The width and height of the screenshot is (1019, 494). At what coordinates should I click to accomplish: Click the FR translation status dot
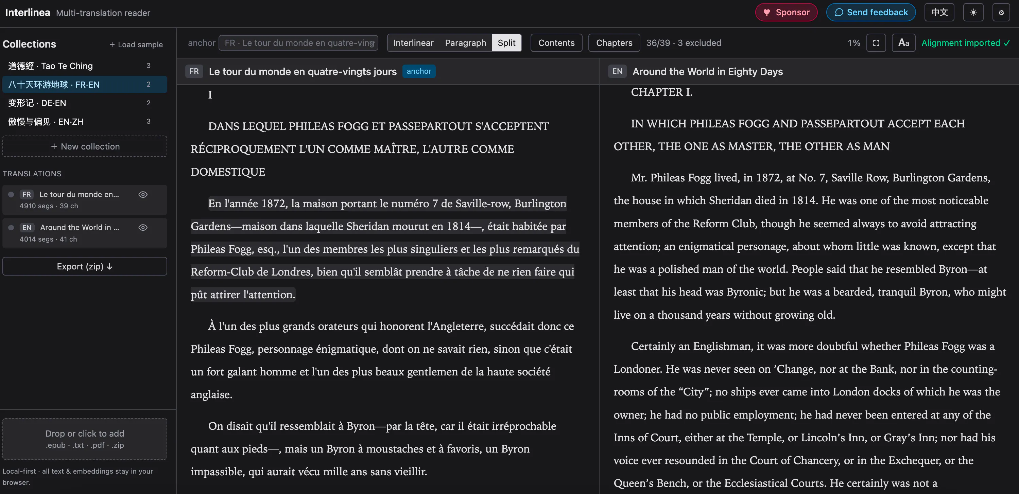point(11,194)
